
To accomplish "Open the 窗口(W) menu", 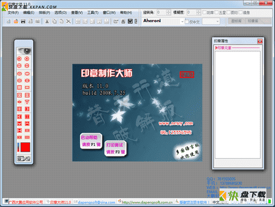I will pos(109,13).
